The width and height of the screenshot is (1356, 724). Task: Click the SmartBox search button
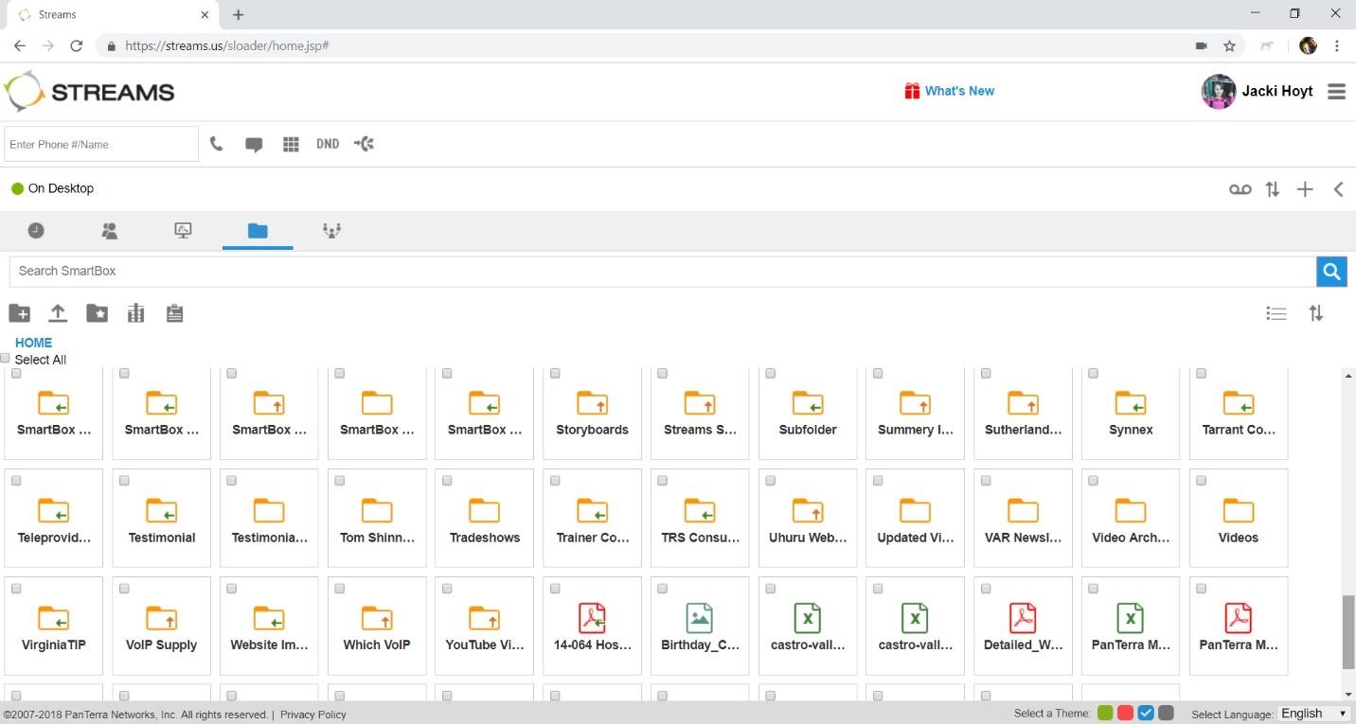coord(1331,272)
